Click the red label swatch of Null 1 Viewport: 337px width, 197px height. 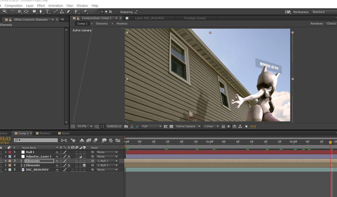click(10, 152)
